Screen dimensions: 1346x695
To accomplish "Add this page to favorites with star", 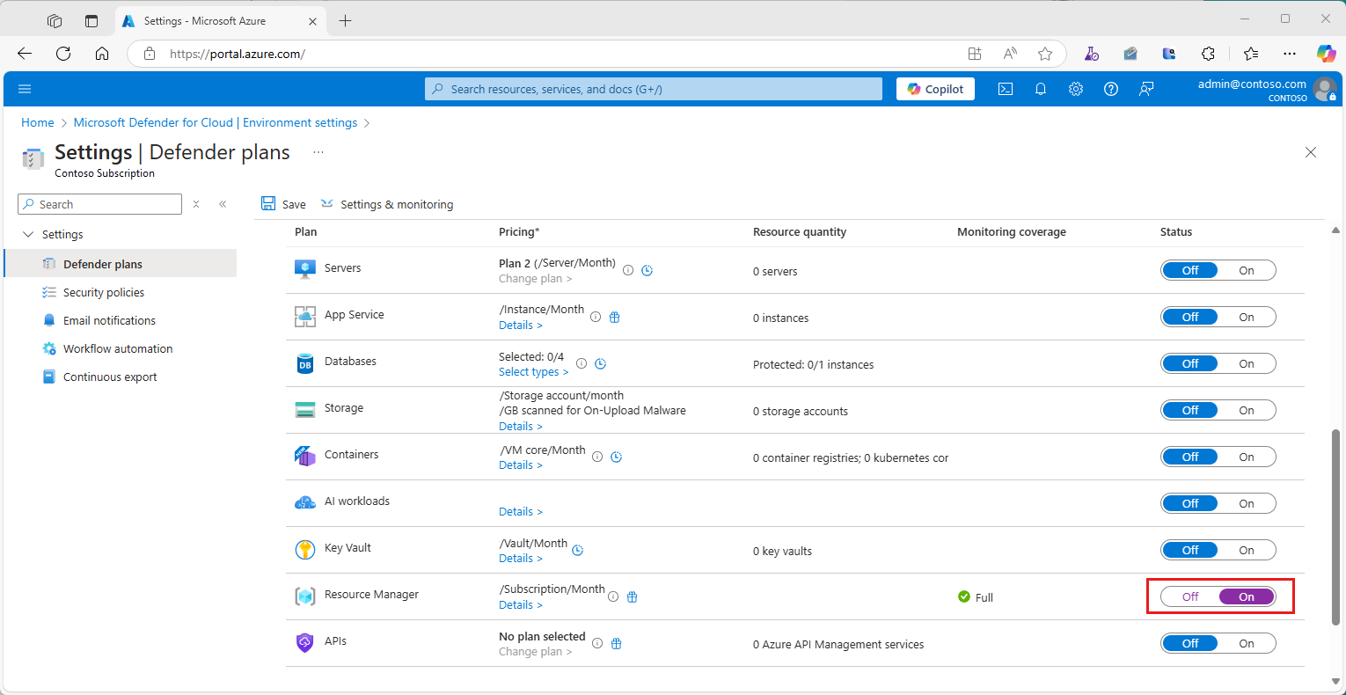I will [1045, 54].
